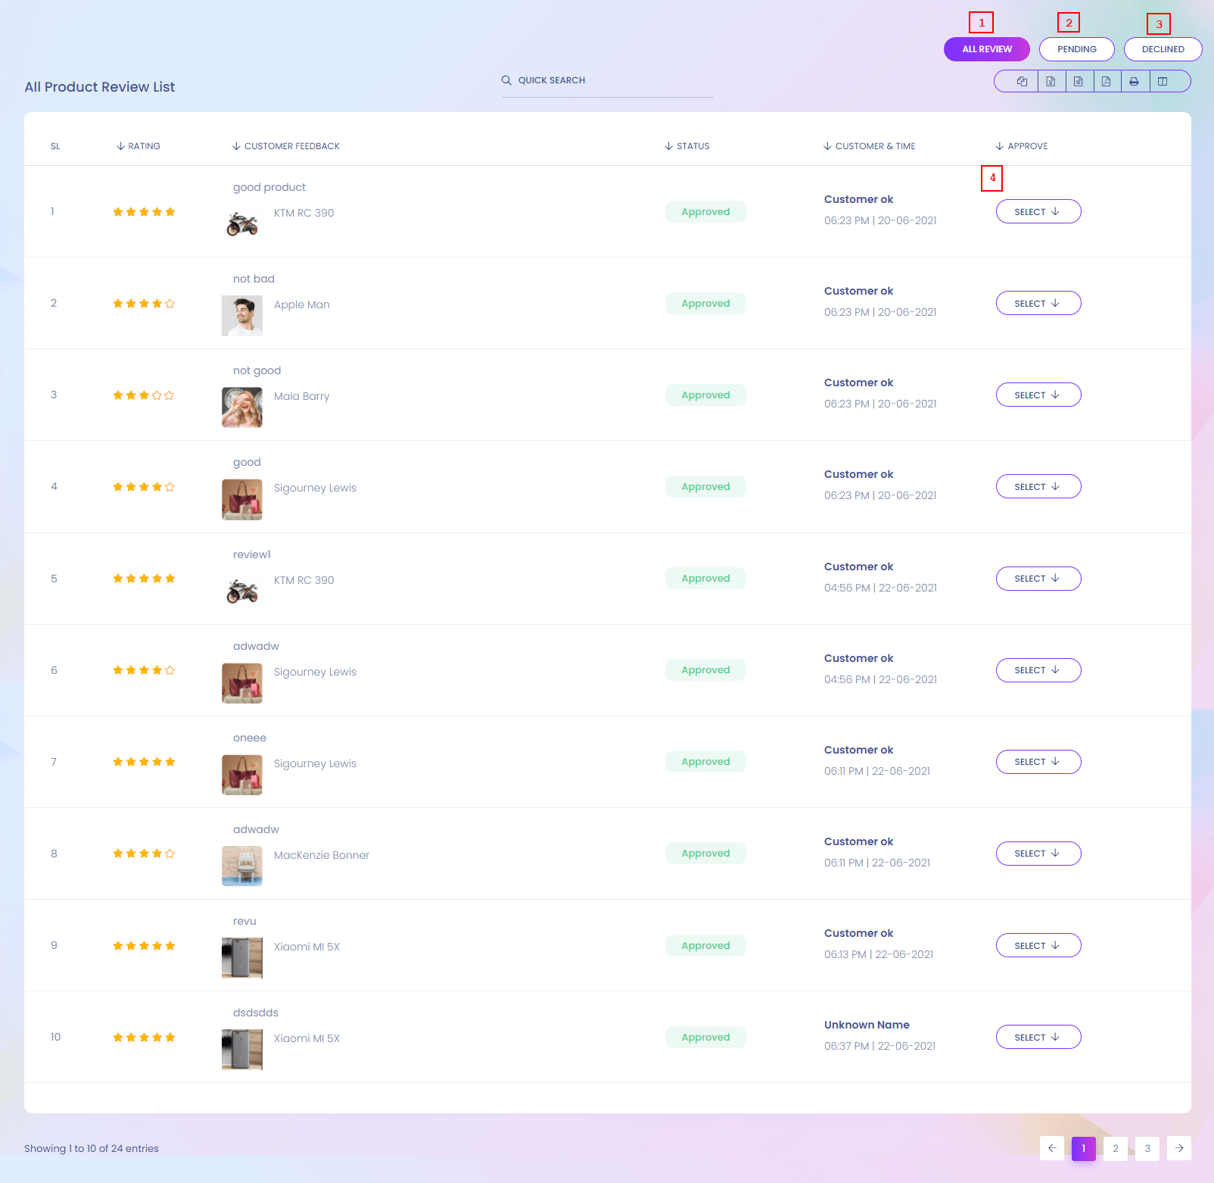Copy the review table to clipboard

1022,82
